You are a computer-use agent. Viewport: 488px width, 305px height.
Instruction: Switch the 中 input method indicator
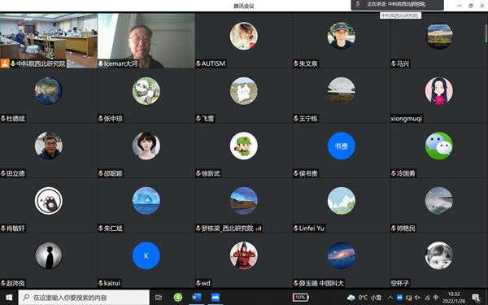(x=436, y=298)
